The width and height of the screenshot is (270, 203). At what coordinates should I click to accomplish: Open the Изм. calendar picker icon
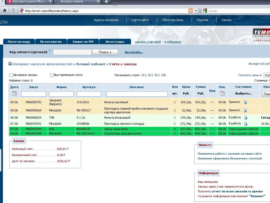(x=222, y=93)
